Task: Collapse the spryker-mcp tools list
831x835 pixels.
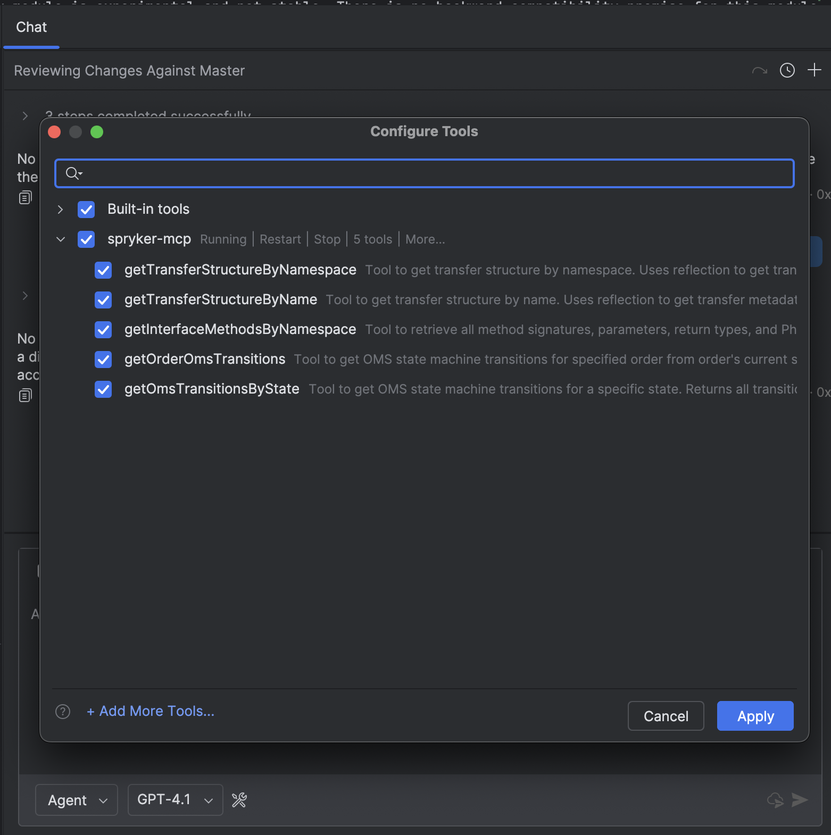Action: 60,239
